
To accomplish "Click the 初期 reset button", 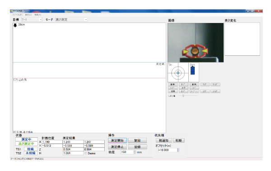I will click(x=178, y=140).
